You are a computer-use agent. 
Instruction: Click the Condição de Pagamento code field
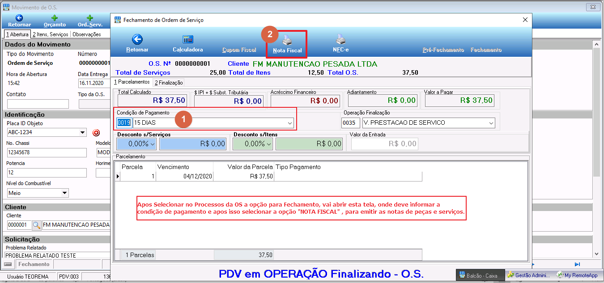pos(124,122)
